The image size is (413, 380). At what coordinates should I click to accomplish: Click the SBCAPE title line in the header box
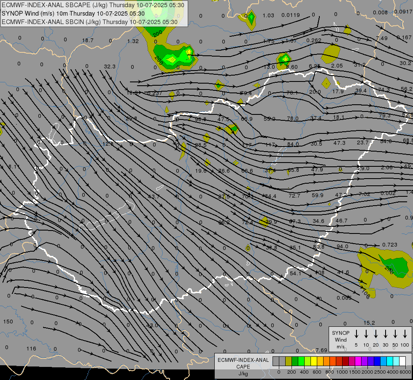93,5
